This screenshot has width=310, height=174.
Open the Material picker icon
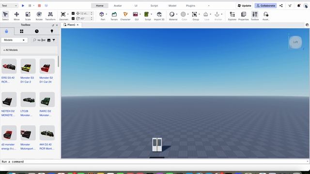(172, 14)
